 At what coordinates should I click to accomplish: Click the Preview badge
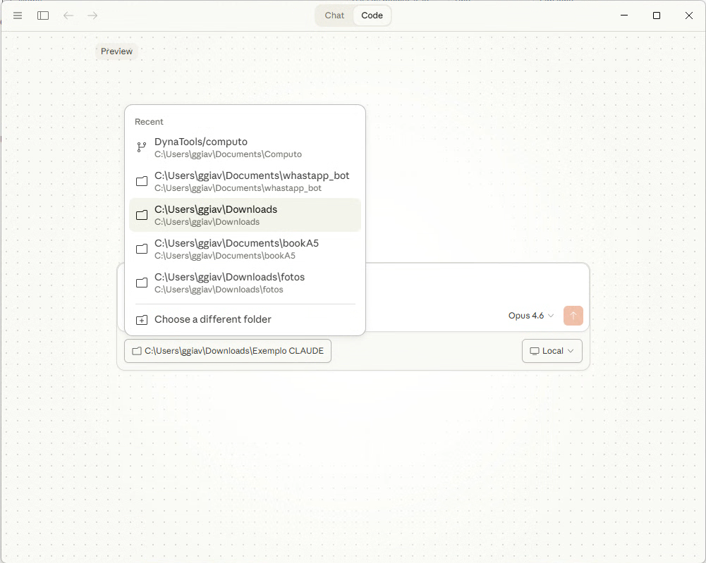(116, 51)
